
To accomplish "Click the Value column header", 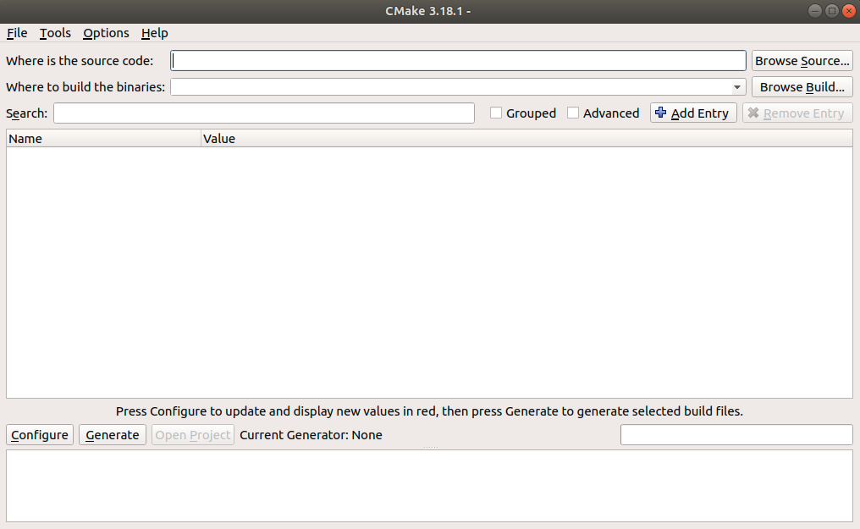I will (526, 139).
